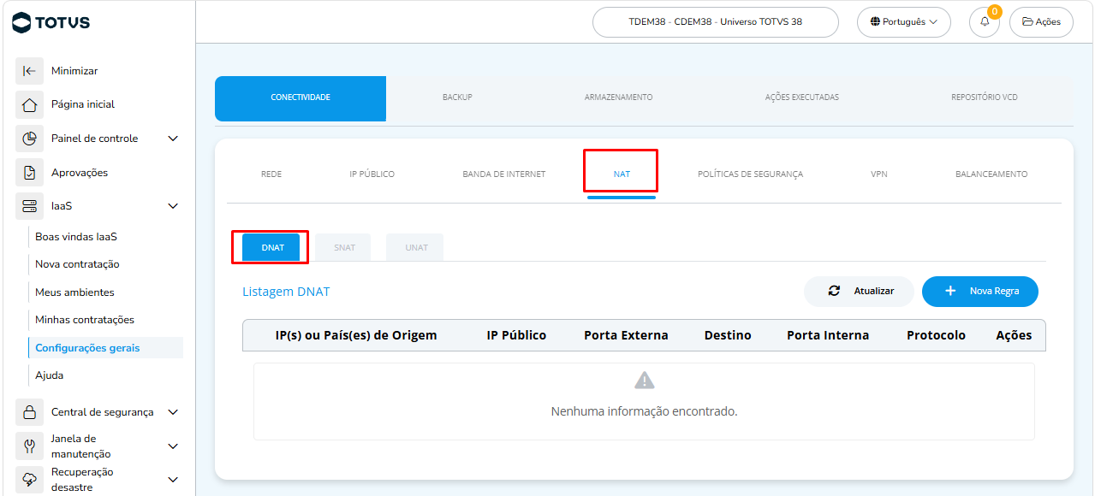Switch to the CONECTIVIDADE tab
Viewport: 1095px width, 496px height.
coord(301,97)
